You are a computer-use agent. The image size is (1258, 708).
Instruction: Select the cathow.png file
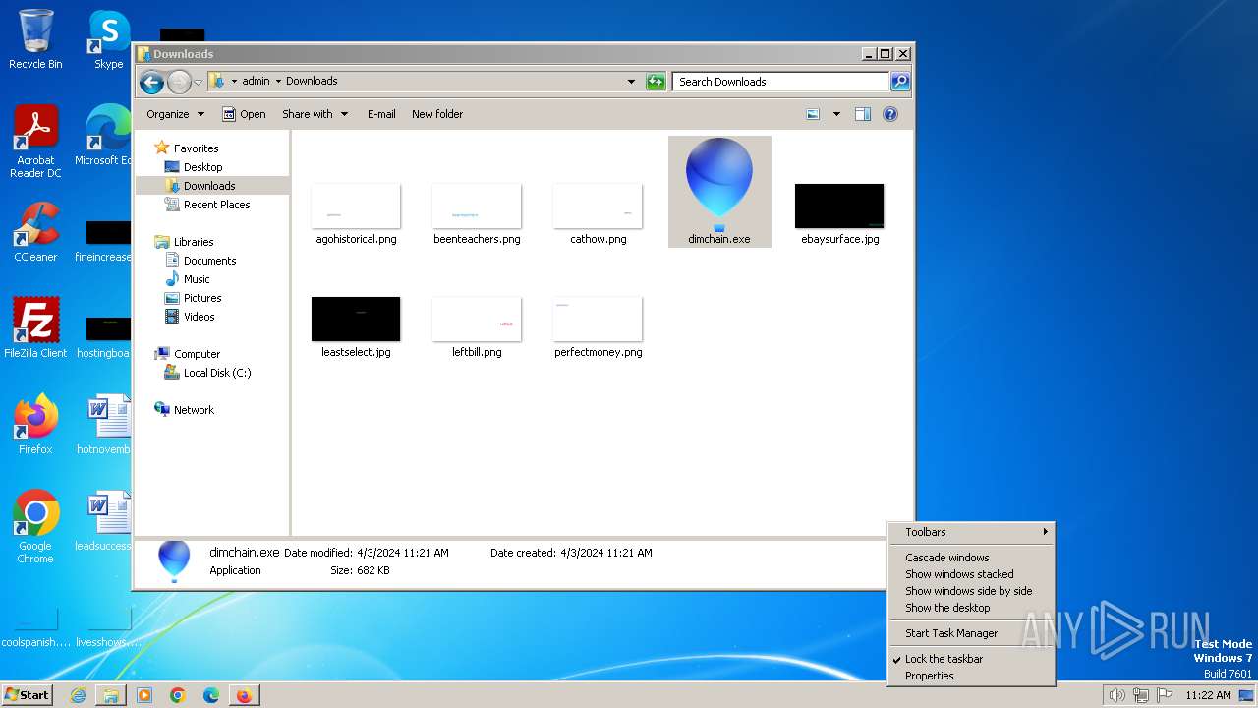pos(598,214)
